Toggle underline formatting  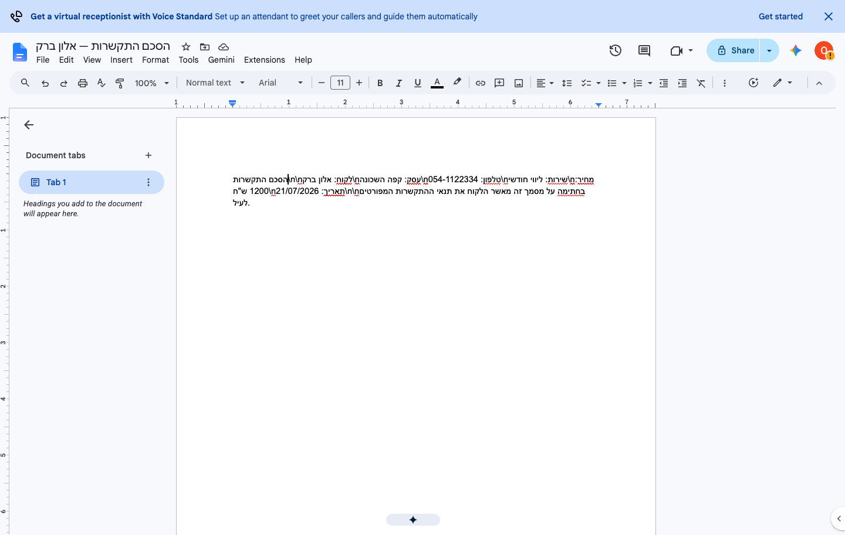(x=418, y=83)
